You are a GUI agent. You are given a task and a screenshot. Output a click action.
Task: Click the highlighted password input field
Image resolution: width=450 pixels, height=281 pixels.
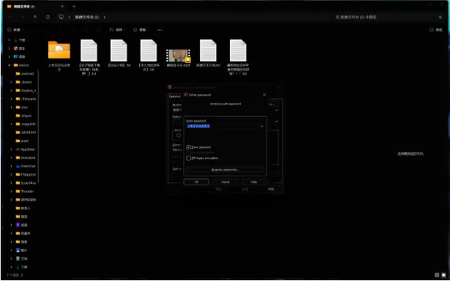223,126
